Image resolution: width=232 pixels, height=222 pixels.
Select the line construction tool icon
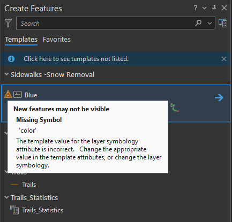[x=175, y=108]
